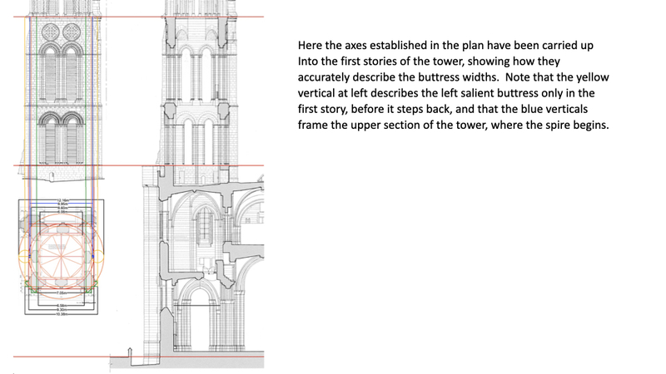Image resolution: width=666 pixels, height=374 pixels.
Task: Click the left rose window of tower elevation
Action: (x=51, y=32)
